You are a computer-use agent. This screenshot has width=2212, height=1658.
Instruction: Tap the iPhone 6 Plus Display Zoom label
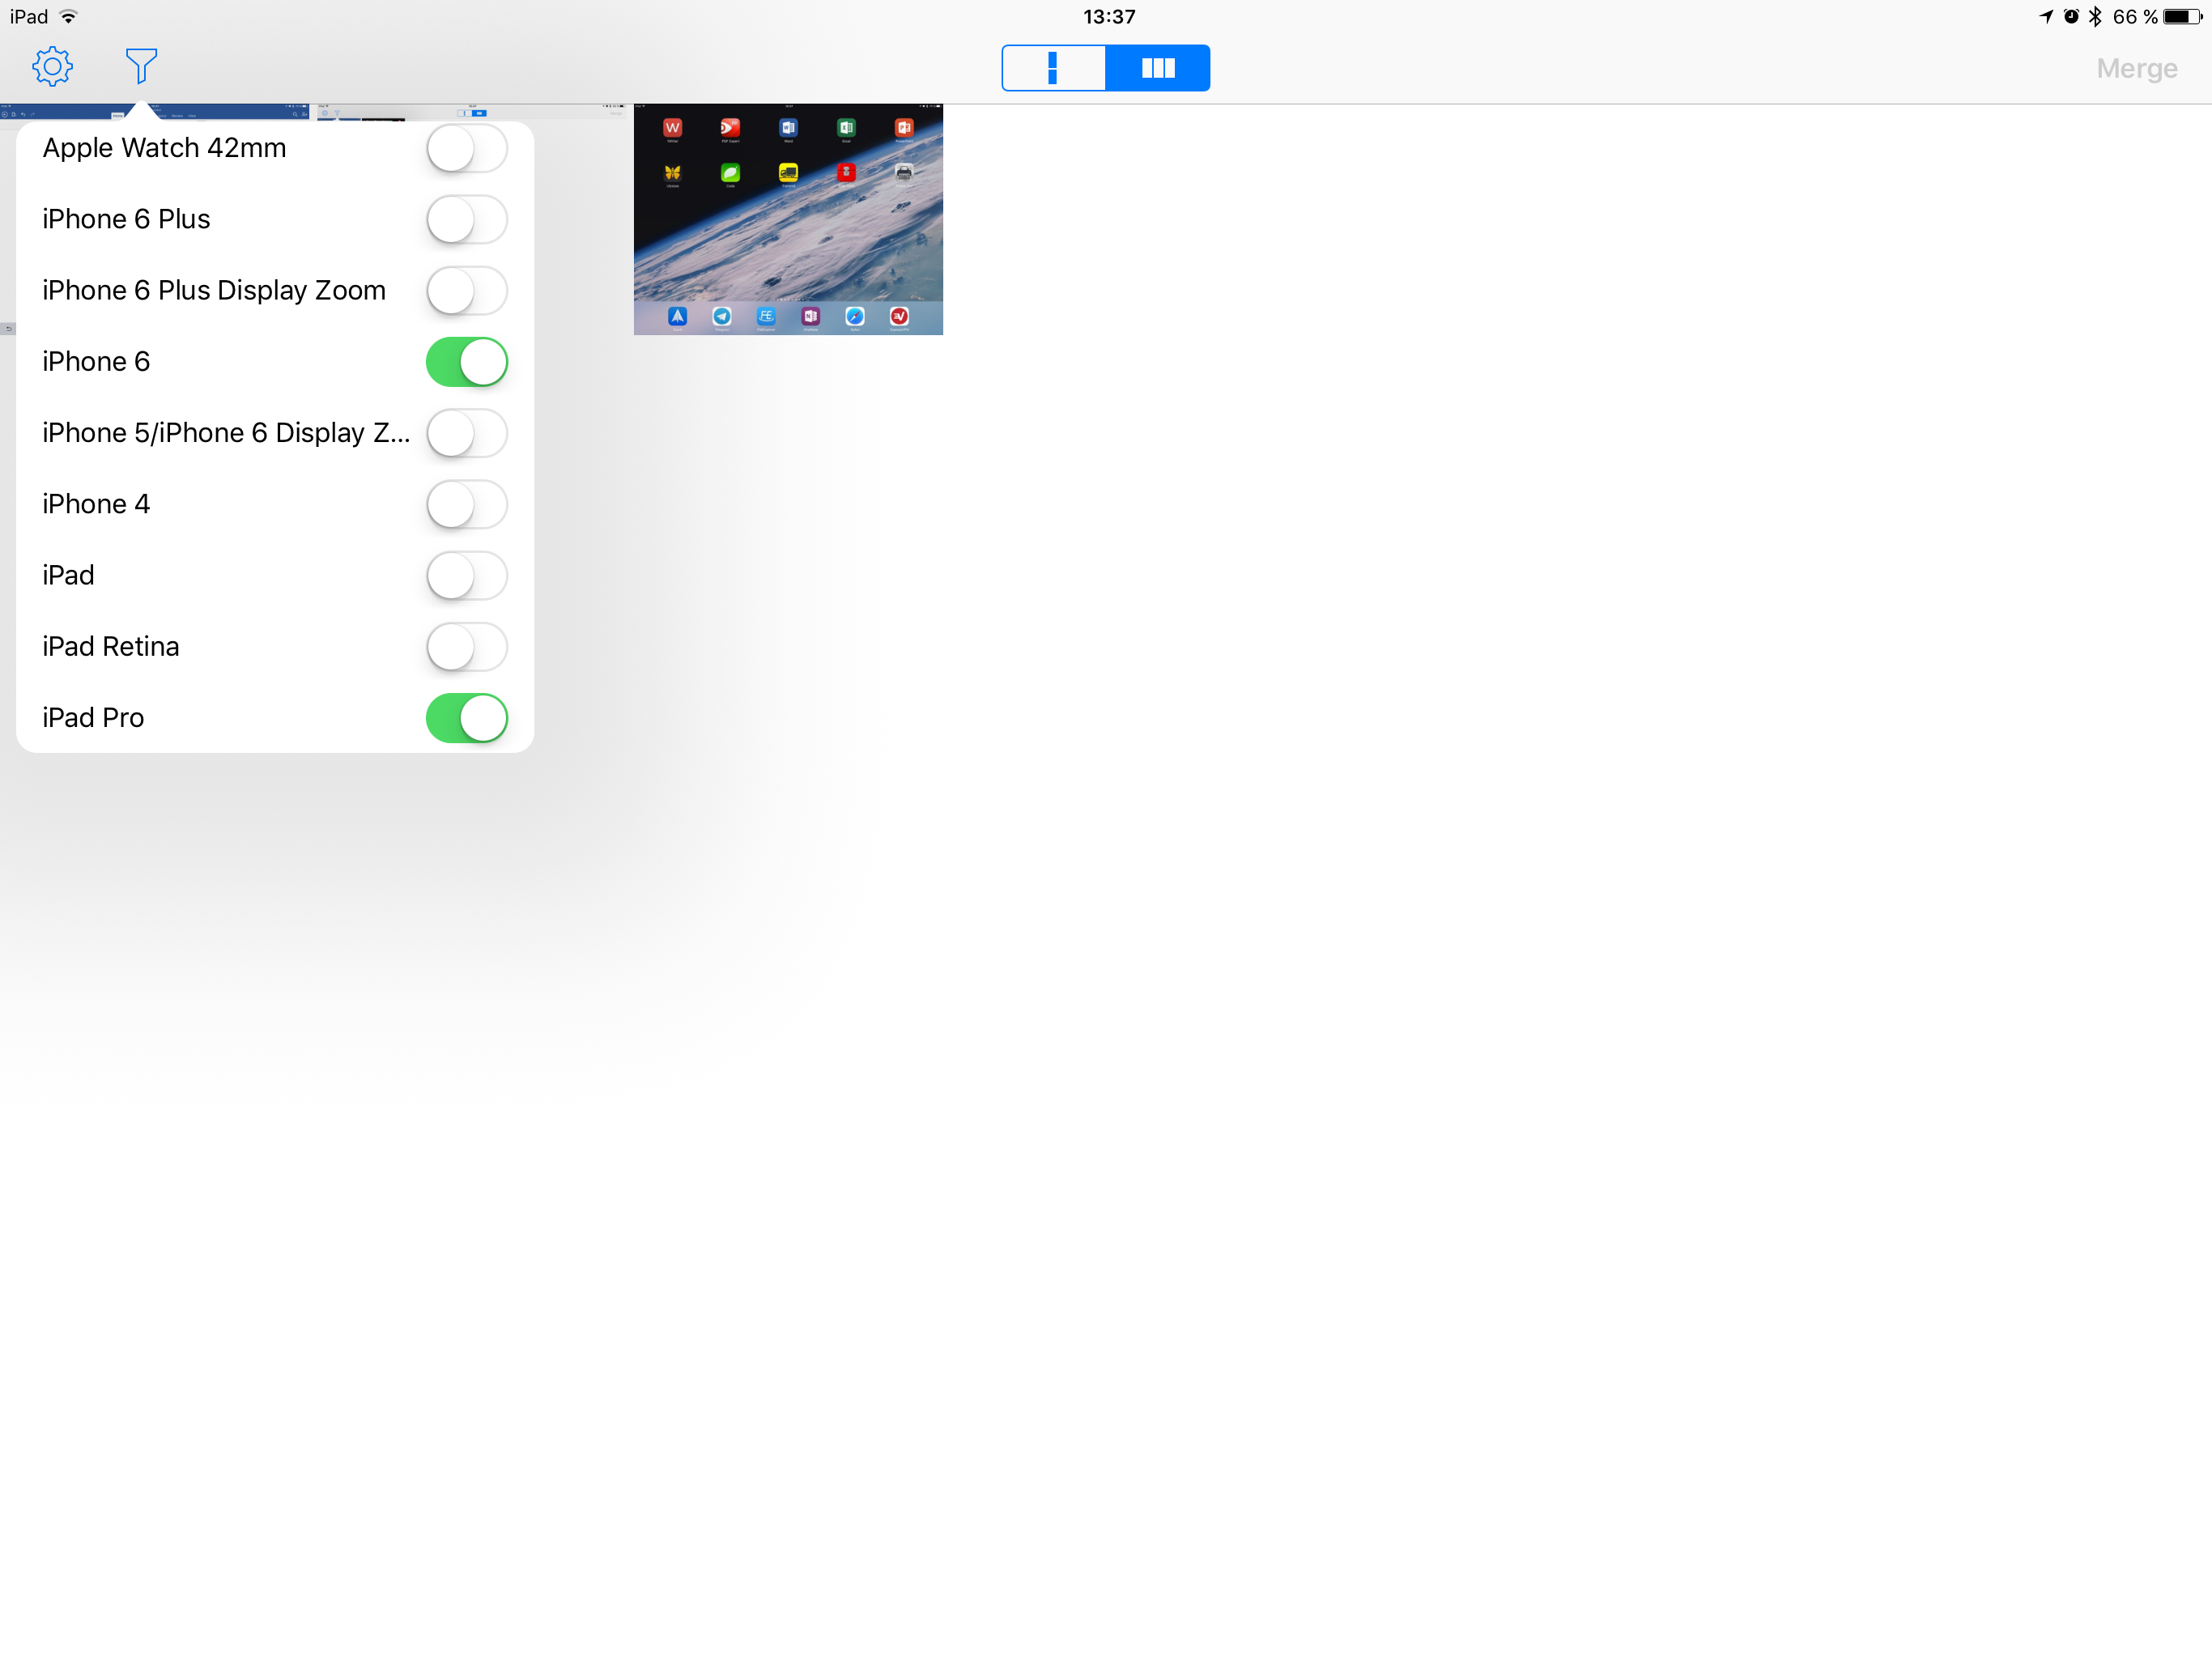pos(214,290)
